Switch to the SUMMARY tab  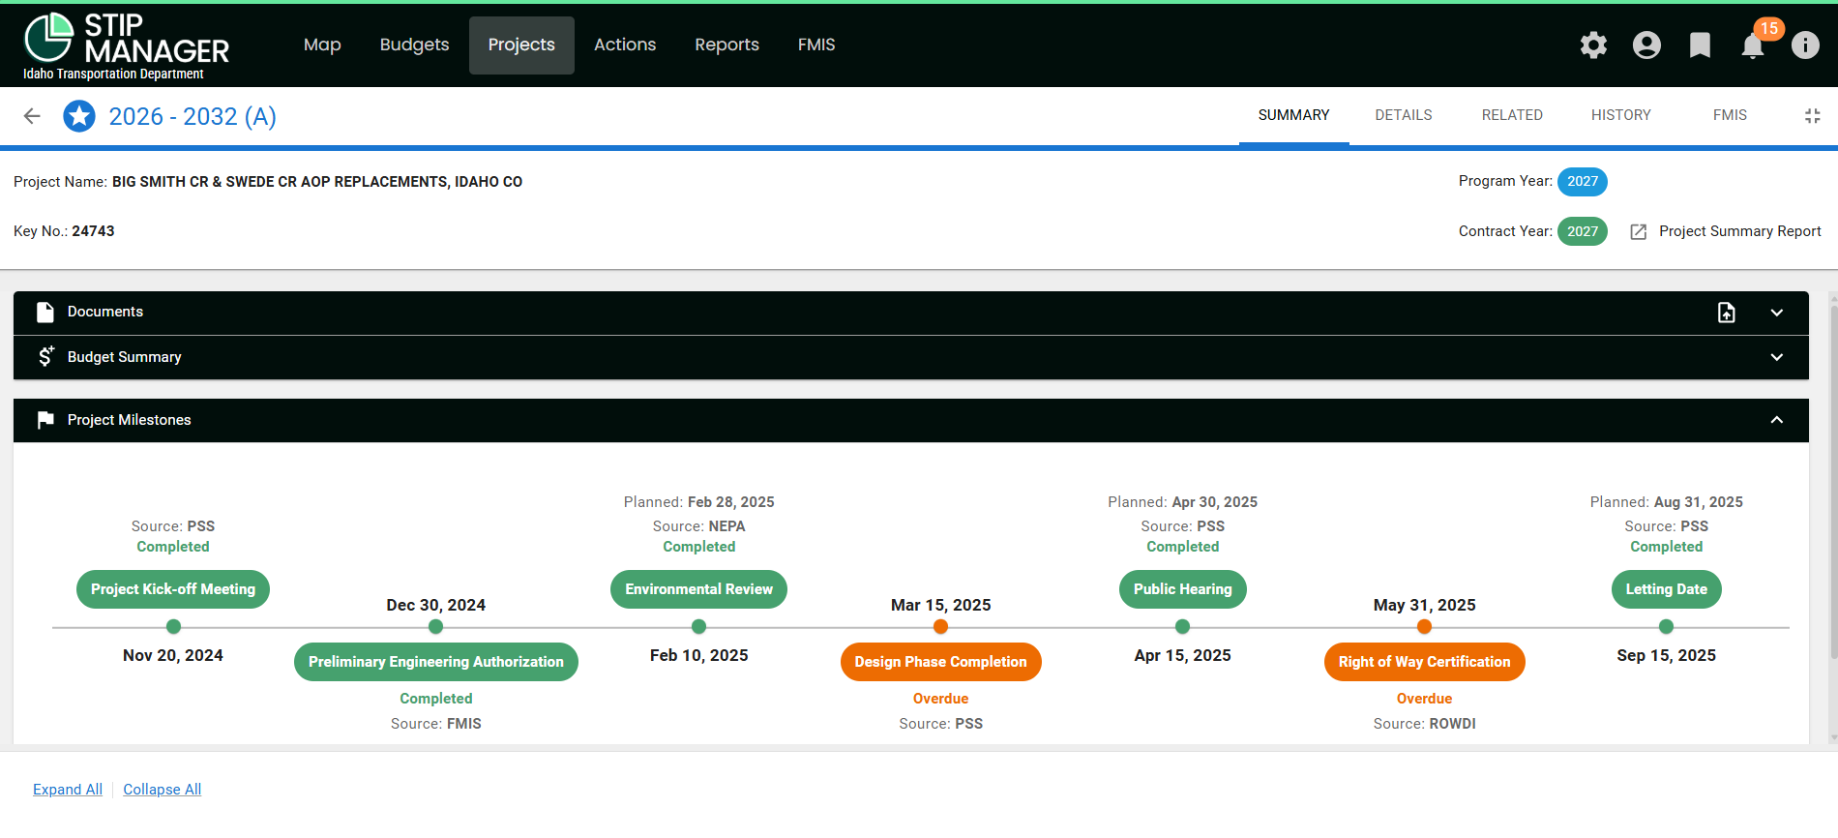point(1293,115)
